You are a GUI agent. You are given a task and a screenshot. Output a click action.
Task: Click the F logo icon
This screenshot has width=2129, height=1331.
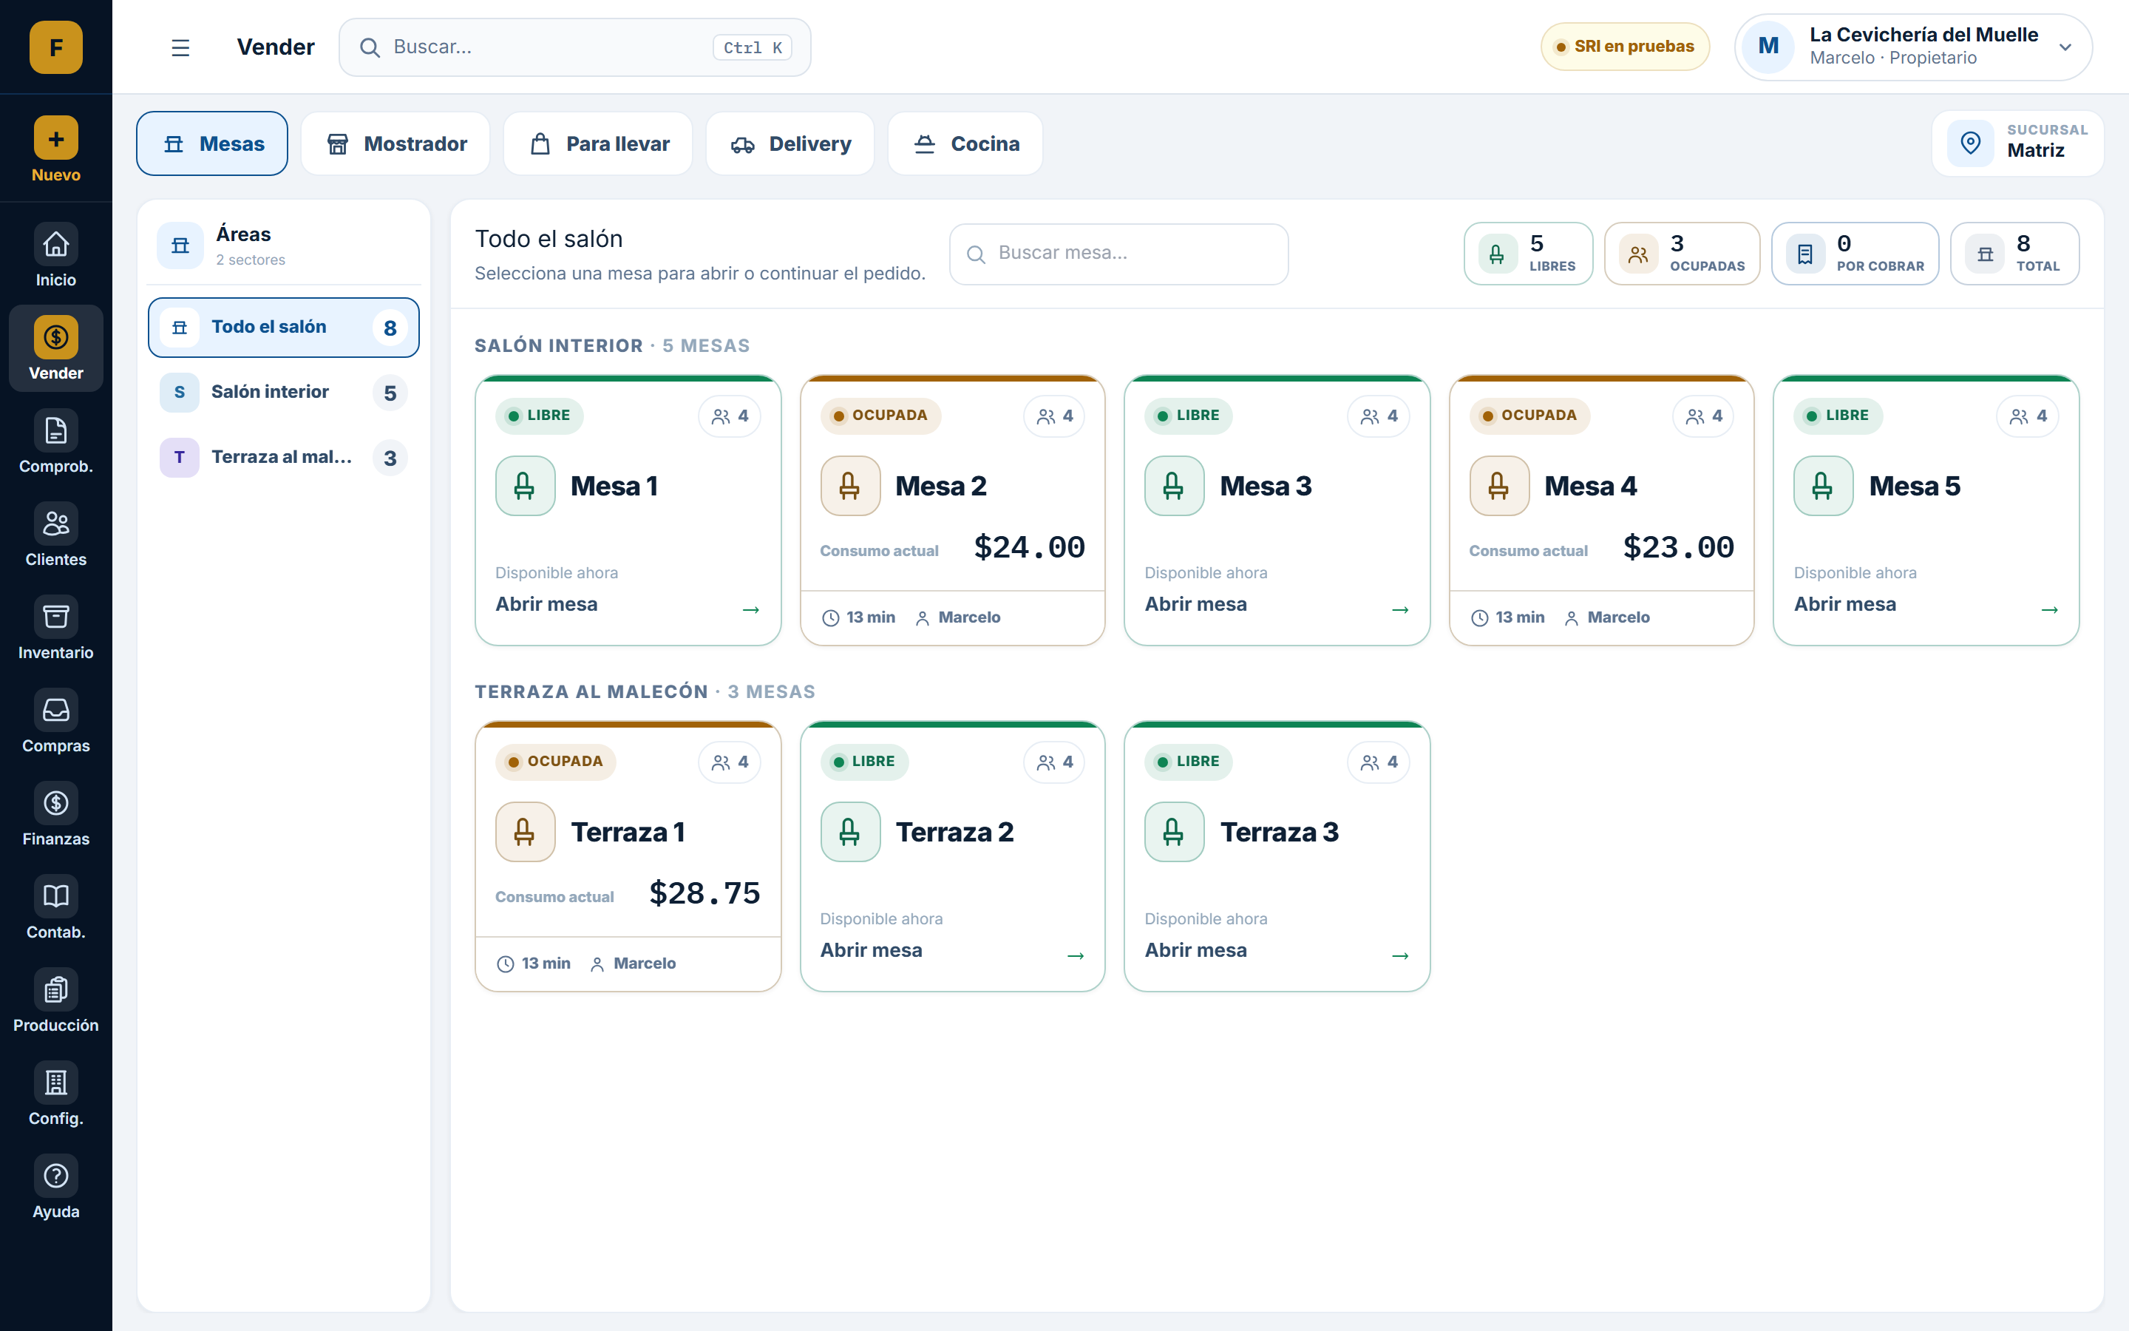pos(55,47)
